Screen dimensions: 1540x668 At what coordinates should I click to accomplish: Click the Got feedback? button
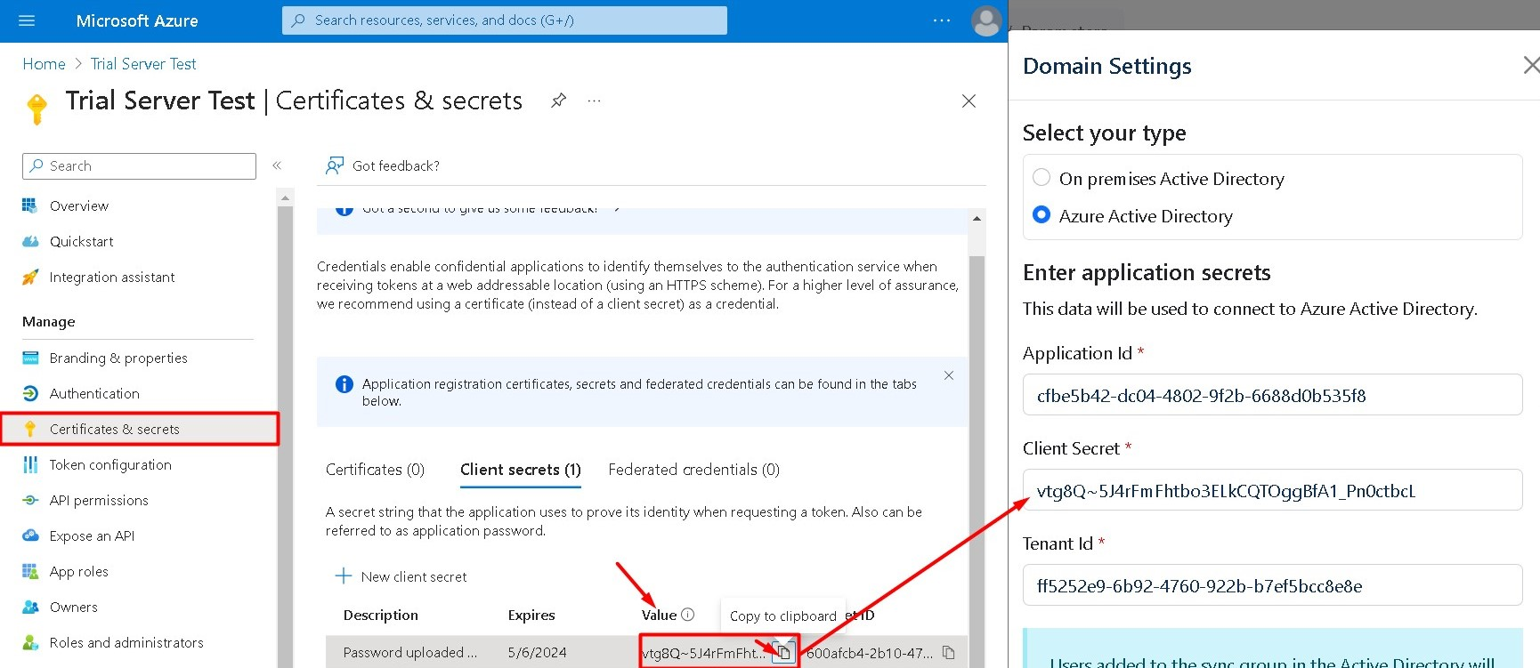tap(384, 165)
